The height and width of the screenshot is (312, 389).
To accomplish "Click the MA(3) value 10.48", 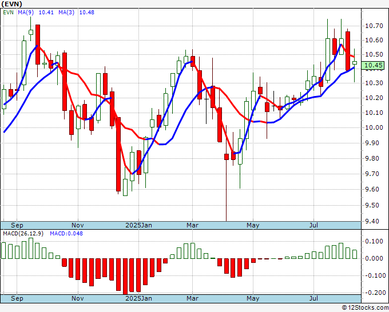I will 87,13.
